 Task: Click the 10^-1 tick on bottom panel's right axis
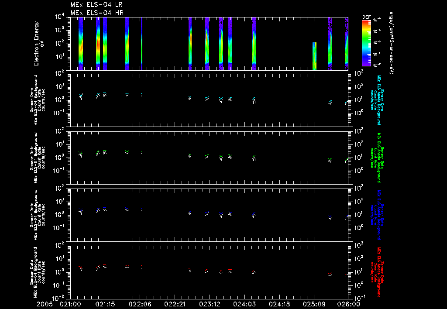[x=359, y=298]
